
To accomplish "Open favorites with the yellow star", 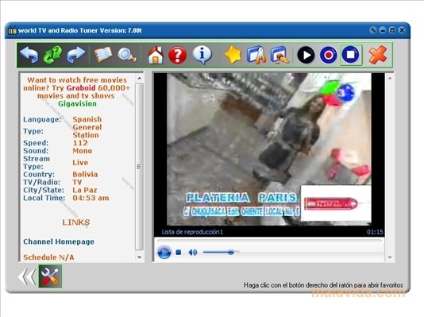I will [x=233, y=55].
